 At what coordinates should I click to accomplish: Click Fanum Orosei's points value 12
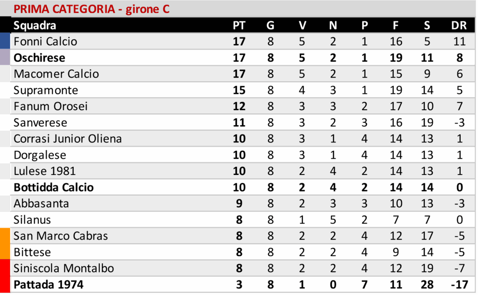point(239,106)
